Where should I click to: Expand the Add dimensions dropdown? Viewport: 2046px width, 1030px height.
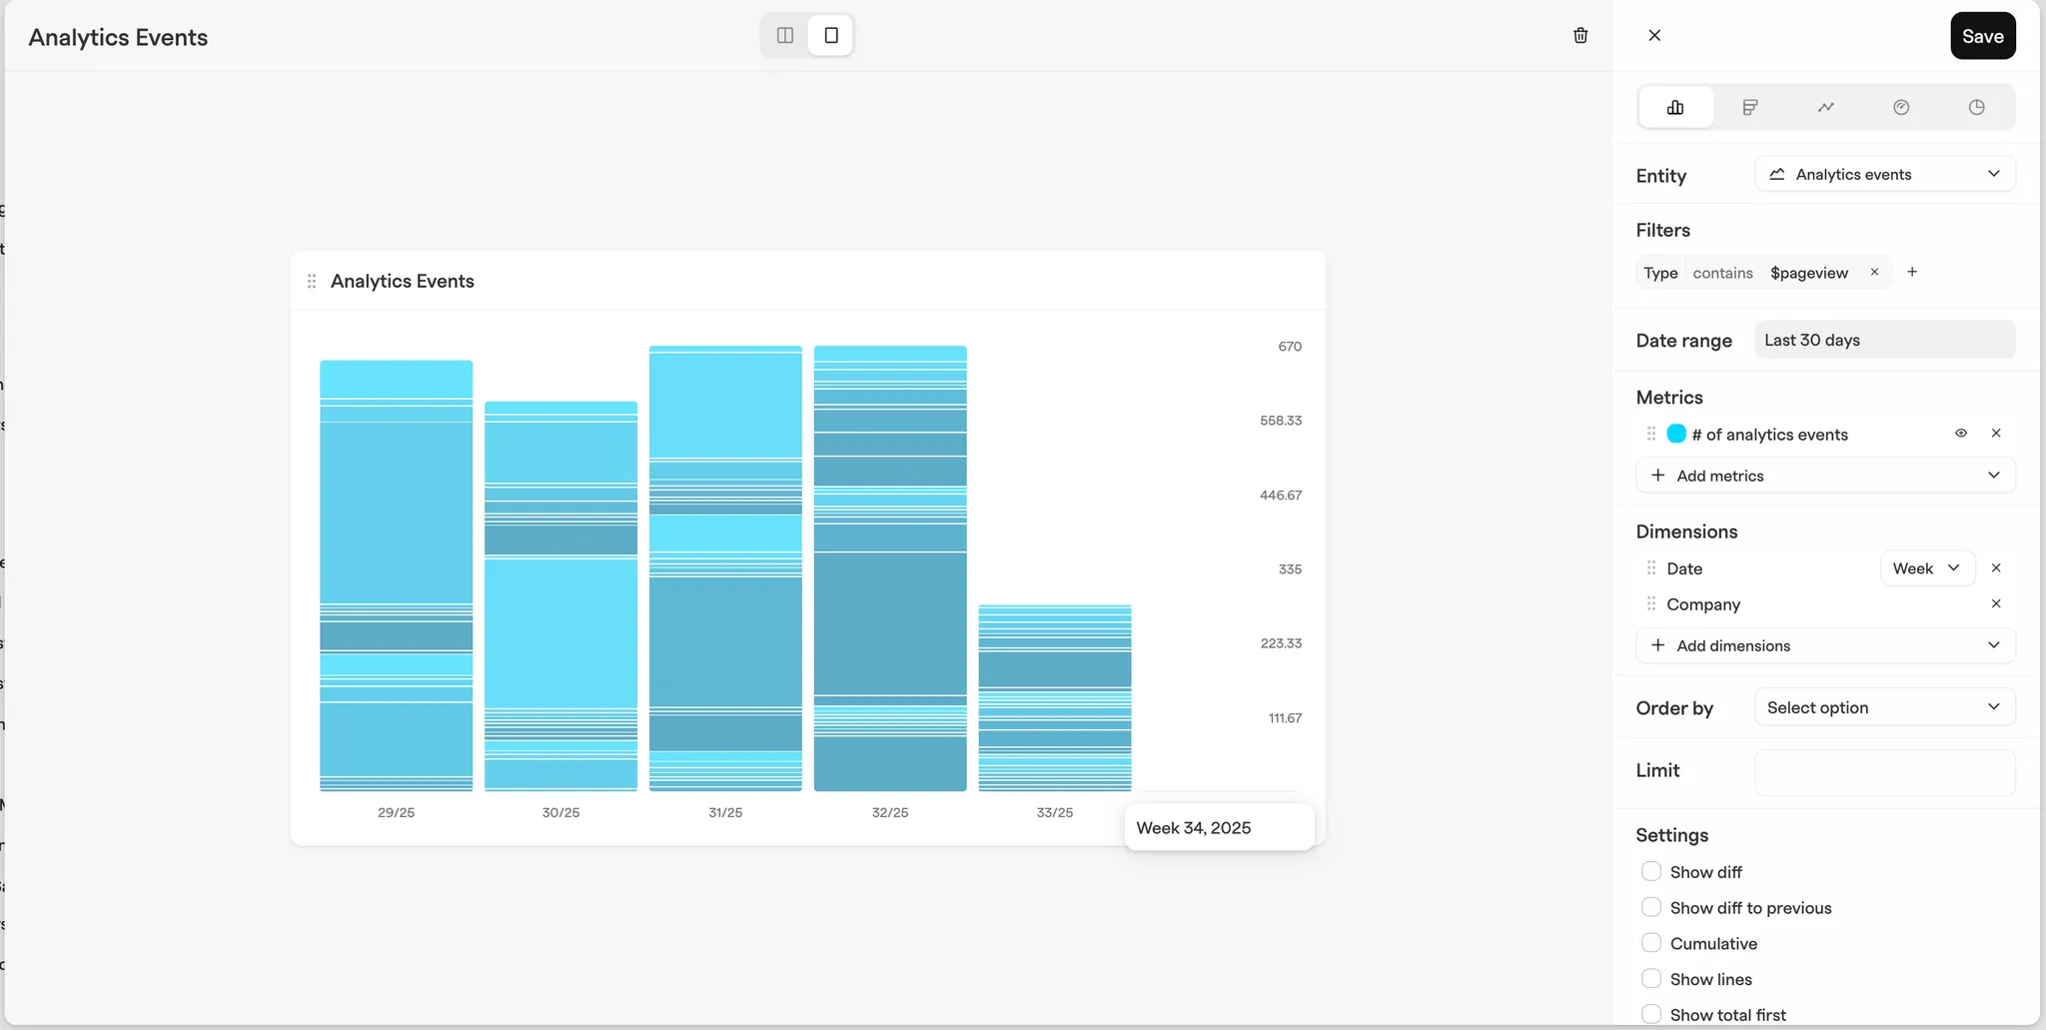tap(1825, 645)
